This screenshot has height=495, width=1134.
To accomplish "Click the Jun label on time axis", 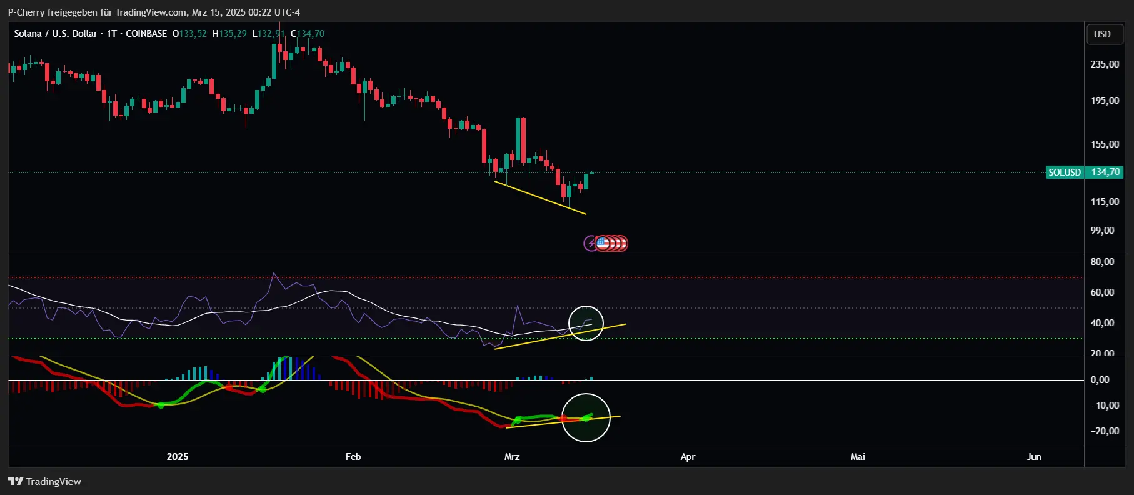I will coord(1034,457).
